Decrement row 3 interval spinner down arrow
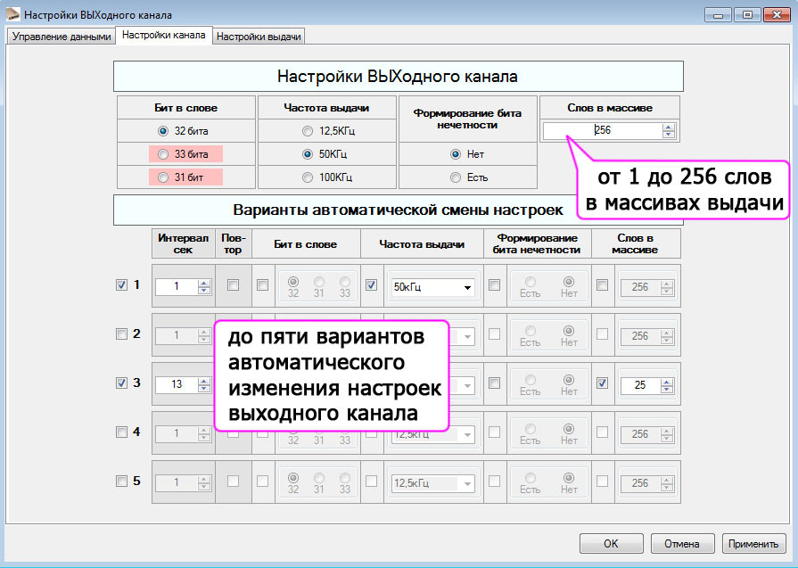This screenshot has width=798, height=568. pyautogui.click(x=203, y=388)
